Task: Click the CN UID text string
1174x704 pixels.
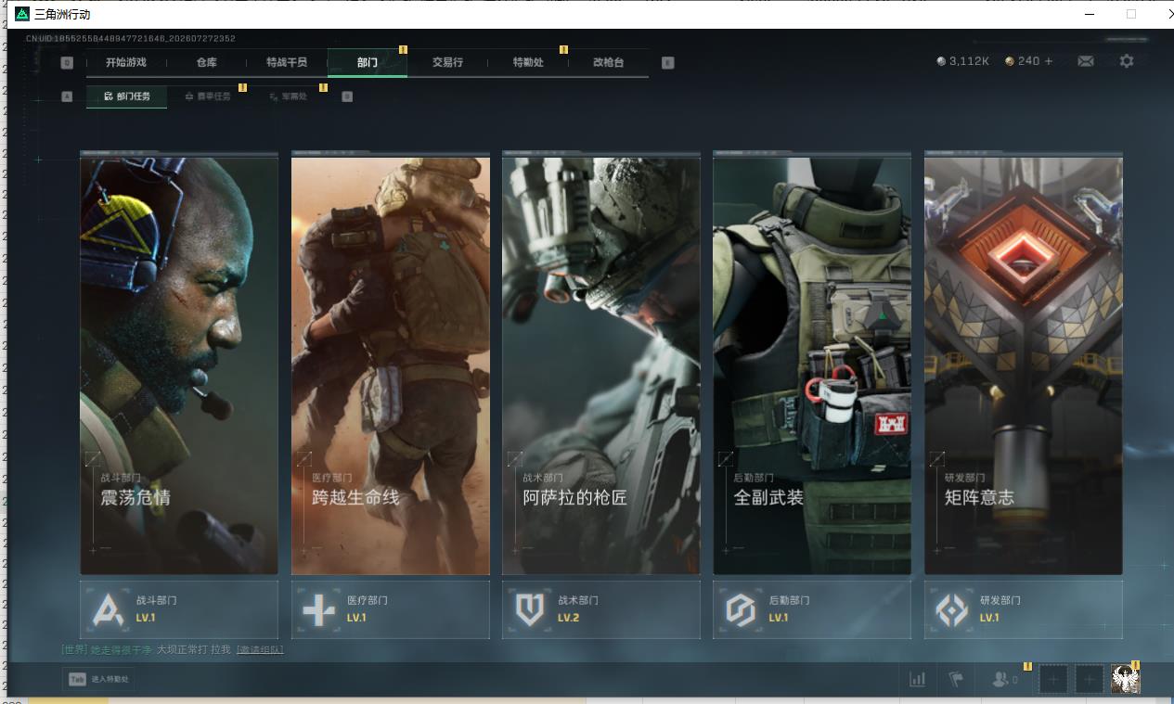Action: [131, 39]
